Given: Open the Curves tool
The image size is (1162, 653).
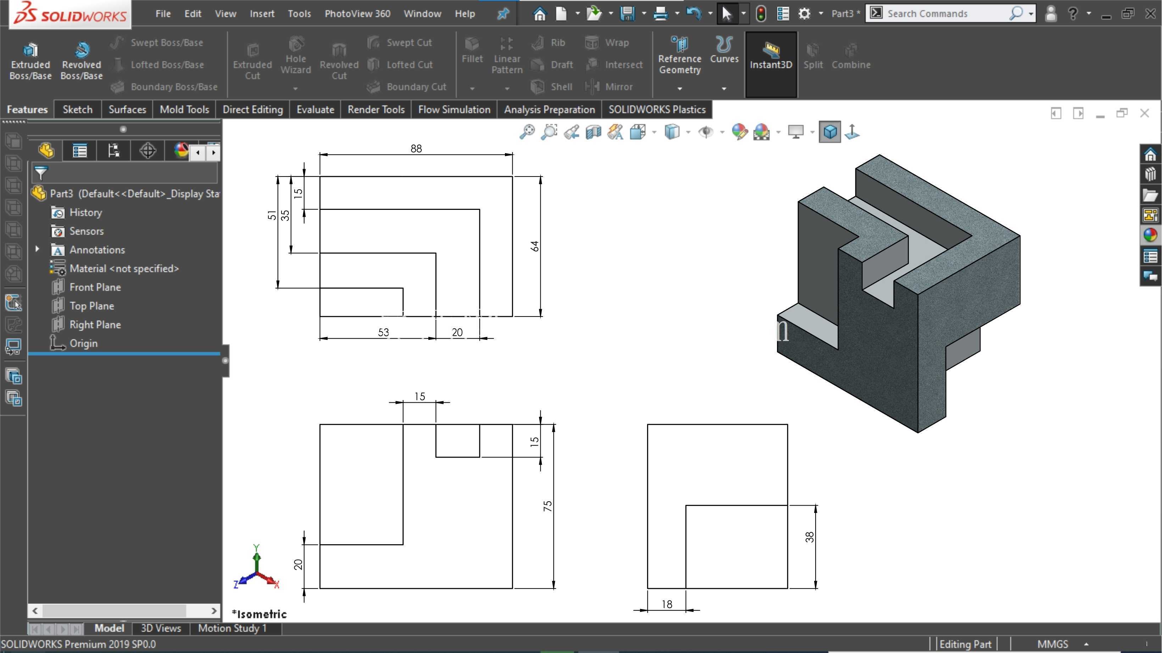Looking at the screenshot, I should [724, 50].
